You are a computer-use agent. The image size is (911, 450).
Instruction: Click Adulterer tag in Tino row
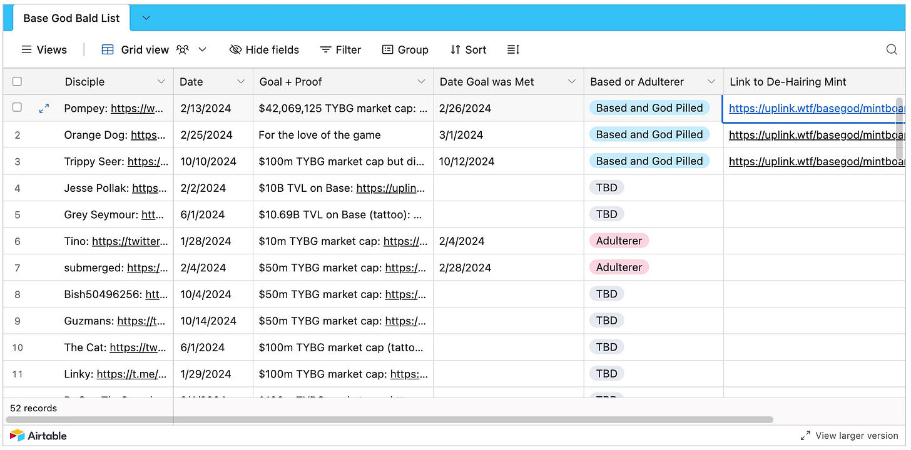619,241
